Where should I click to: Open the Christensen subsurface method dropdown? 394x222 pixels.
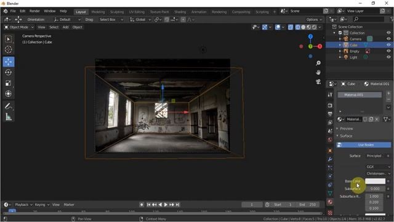click(x=378, y=174)
